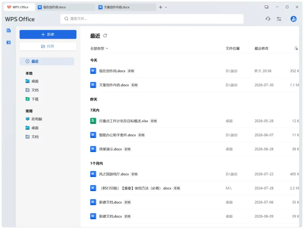
Task: Click the spreadsheet icon of the xlsx file
Action: tap(93, 121)
